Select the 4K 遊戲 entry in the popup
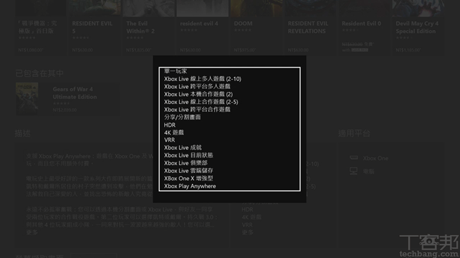The image size is (460, 258). point(174,133)
